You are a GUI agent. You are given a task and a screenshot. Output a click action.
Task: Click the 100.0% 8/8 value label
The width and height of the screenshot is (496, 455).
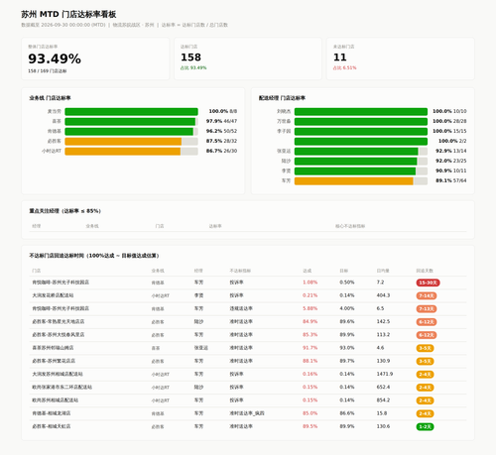coord(223,111)
